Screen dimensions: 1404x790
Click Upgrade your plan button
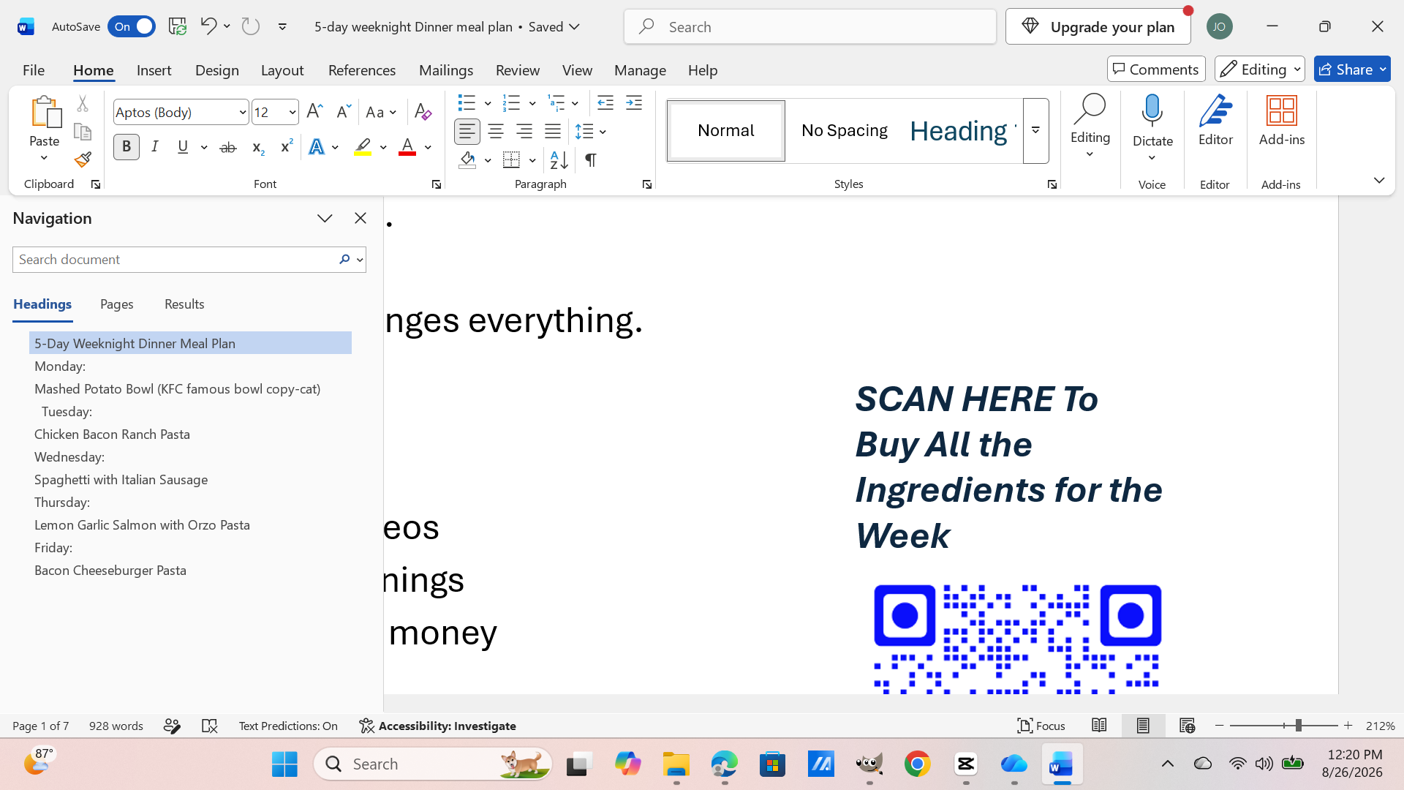click(x=1098, y=26)
